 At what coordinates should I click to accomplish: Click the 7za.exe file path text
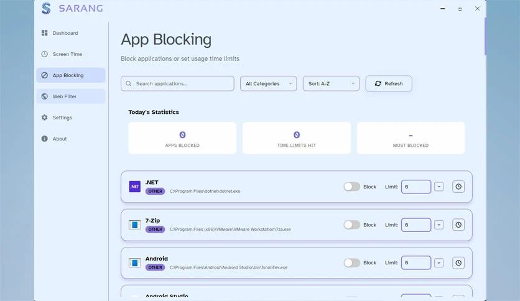(x=230, y=229)
